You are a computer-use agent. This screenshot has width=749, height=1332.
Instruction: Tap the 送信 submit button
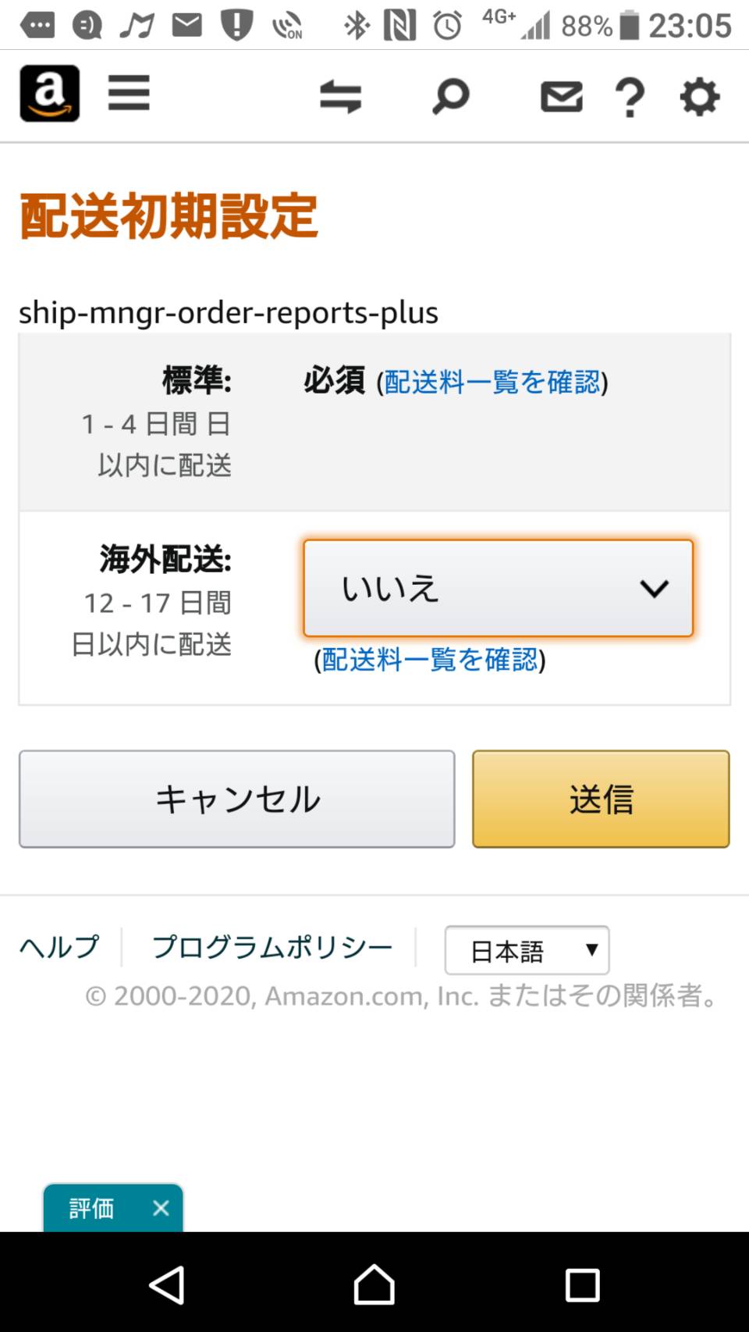point(601,799)
